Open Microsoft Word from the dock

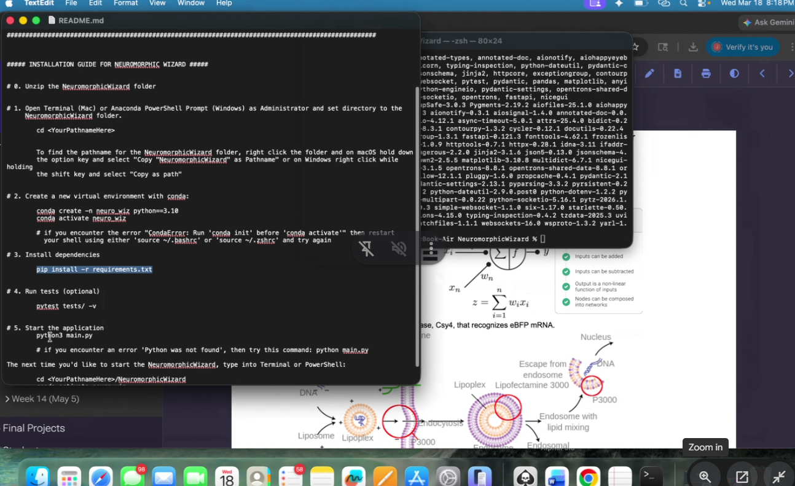pyautogui.click(x=557, y=477)
